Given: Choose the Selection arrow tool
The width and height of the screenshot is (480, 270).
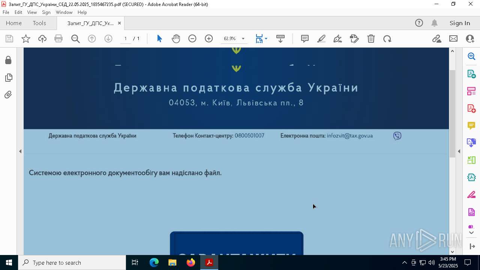Looking at the screenshot, I should (159, 39).
